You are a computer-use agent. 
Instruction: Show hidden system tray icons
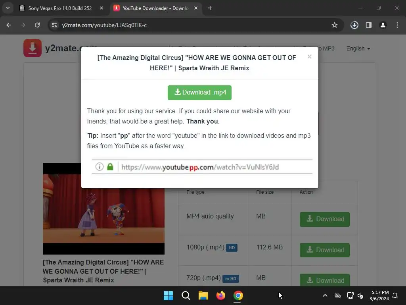coord(325,295)
